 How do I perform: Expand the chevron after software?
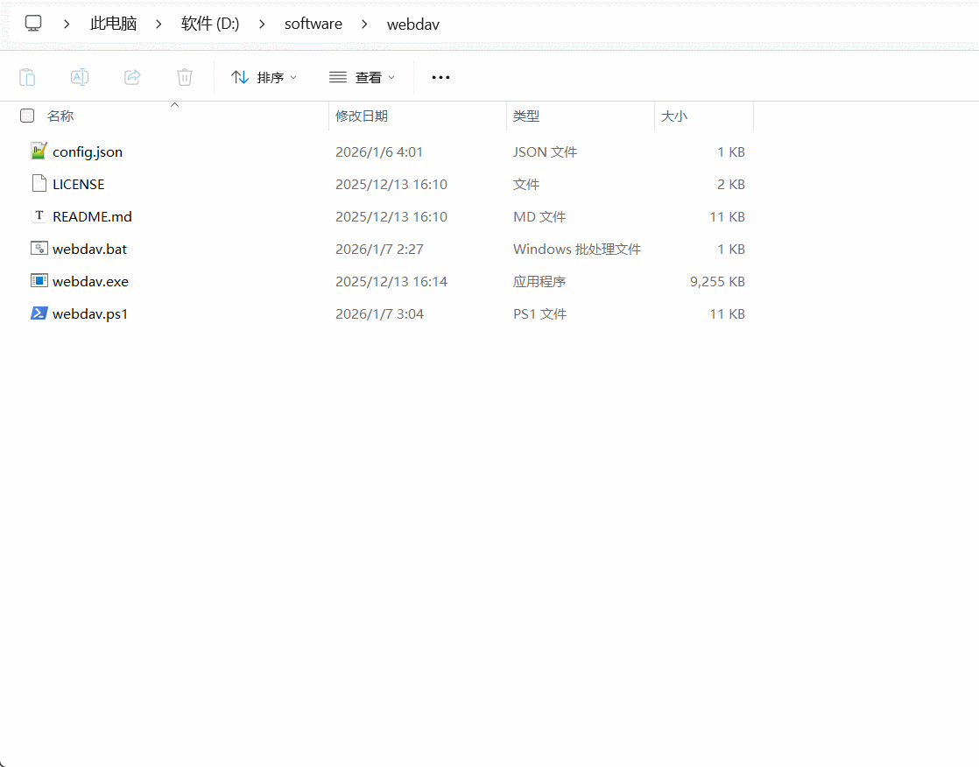364,24
